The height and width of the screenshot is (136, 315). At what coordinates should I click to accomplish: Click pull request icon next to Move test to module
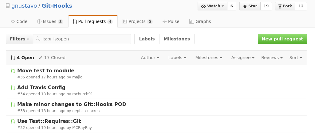[13, 71]
